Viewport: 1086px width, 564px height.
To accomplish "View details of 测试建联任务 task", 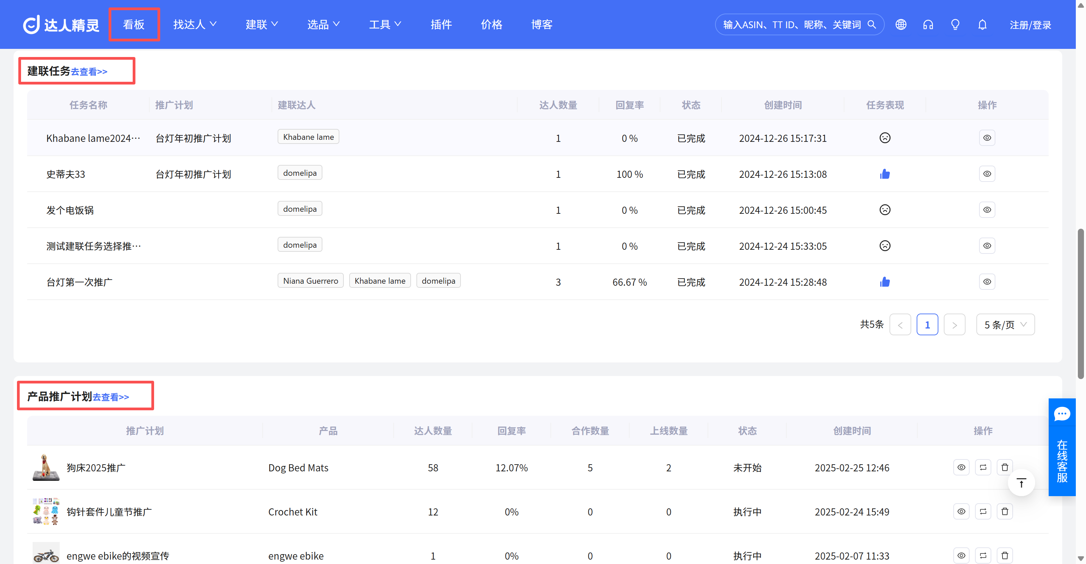I will click(987, 246).
